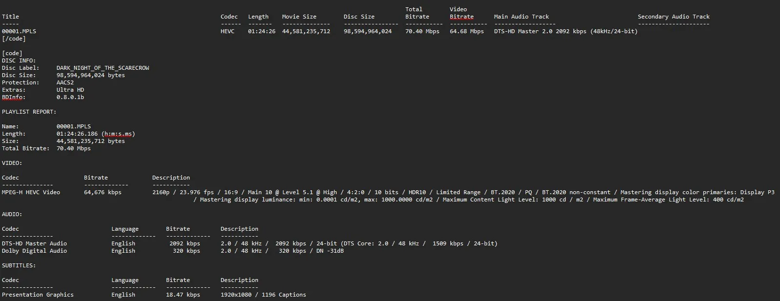Screen dimensions: 780x301
Task: Click the 64.68 Mbps video bitrate summary value
Action: tap(466, 31)
